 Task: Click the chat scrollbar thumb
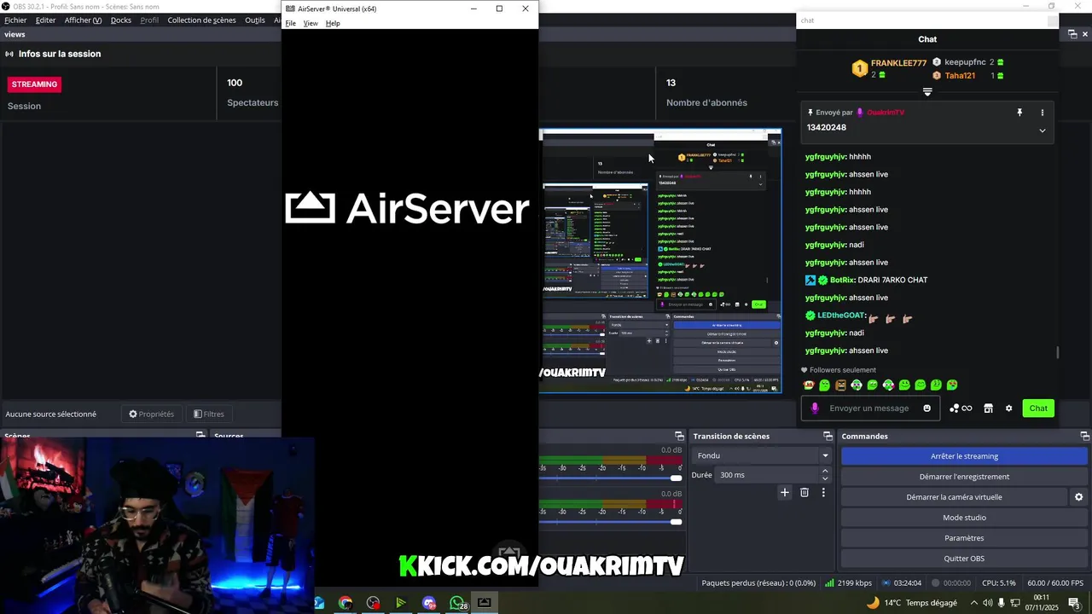(1058, 352)
